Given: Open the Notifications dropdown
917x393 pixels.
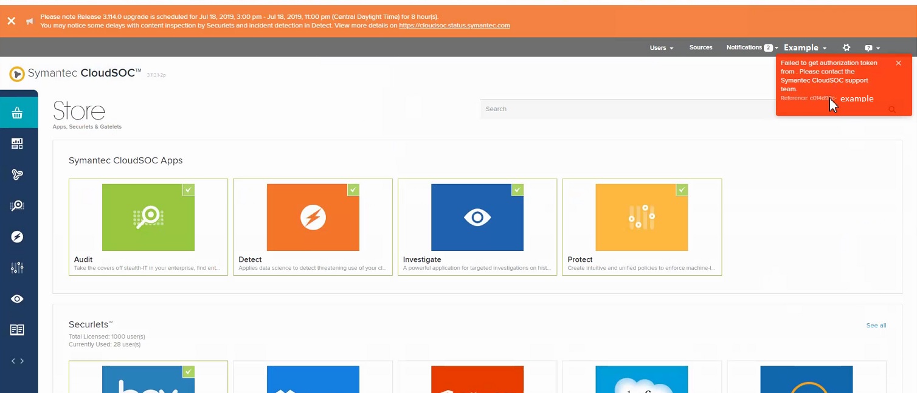Looking at the screenshot, I should 752,47.
